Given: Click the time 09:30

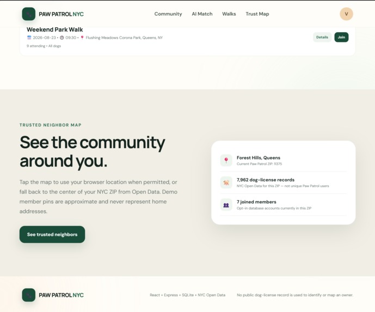Looking at the screenshot, I should pyautogui.click(x=71, y=38).
